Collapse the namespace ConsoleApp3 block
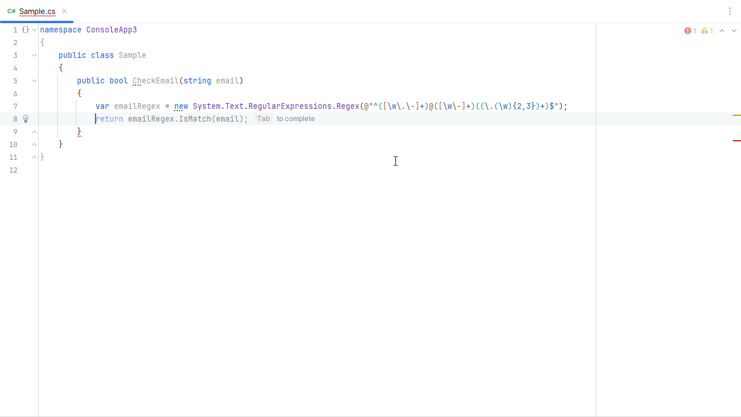741x417 pixels. (x=34, y=30)
